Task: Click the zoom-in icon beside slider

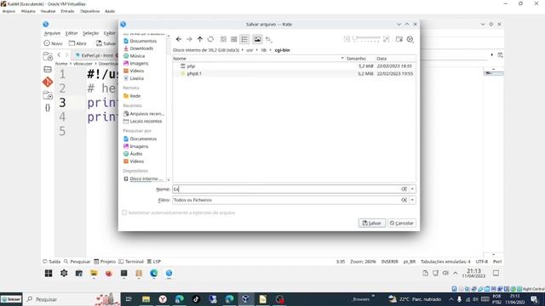Action: coord(386,39)
